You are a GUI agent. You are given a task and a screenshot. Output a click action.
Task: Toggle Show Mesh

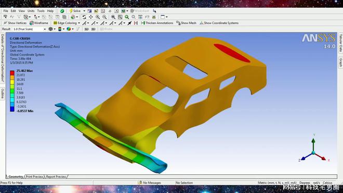point(187,23)
